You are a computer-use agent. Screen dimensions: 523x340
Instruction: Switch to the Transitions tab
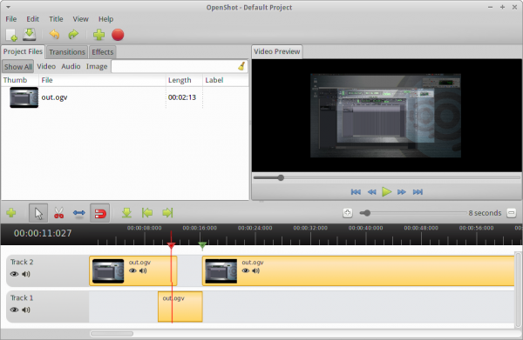point(67,52)
